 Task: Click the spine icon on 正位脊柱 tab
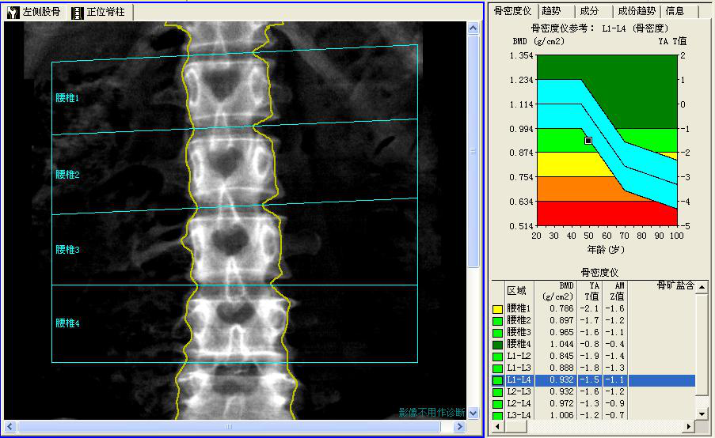click(77, 13)
